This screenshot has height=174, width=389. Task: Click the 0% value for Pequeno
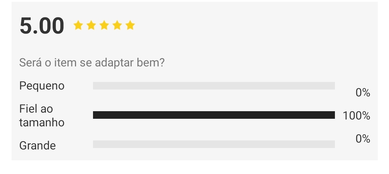coord(363,93)
